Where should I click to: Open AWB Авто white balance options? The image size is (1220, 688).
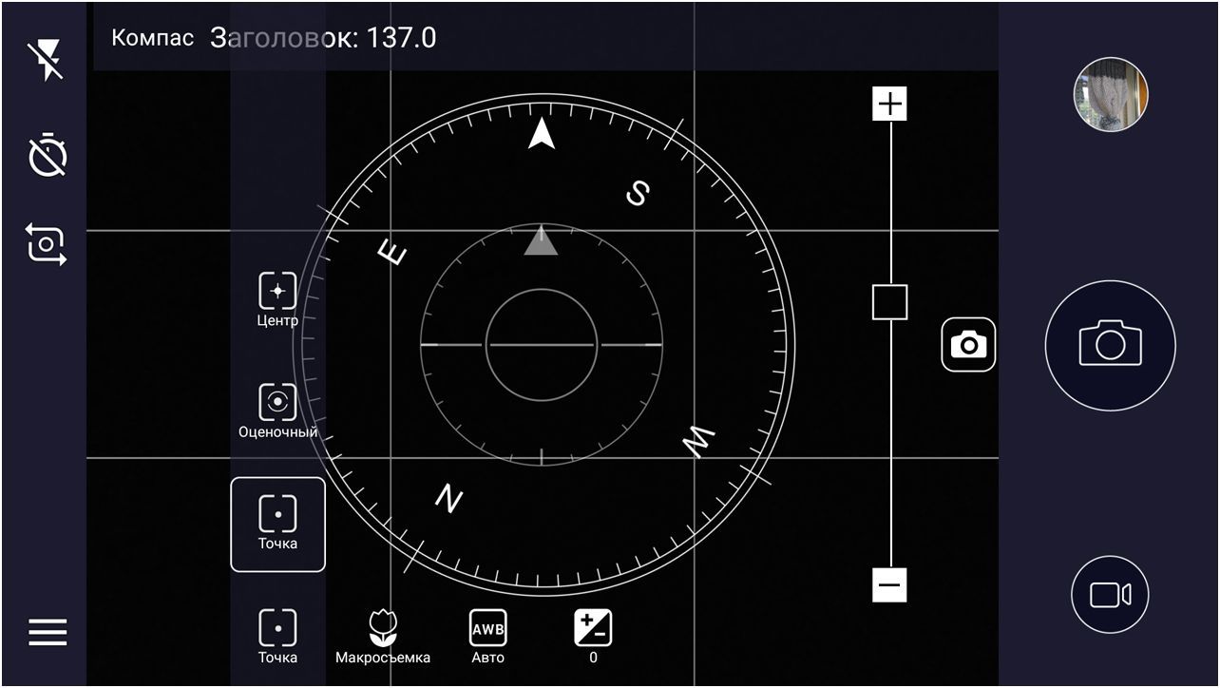click(488, 636)
